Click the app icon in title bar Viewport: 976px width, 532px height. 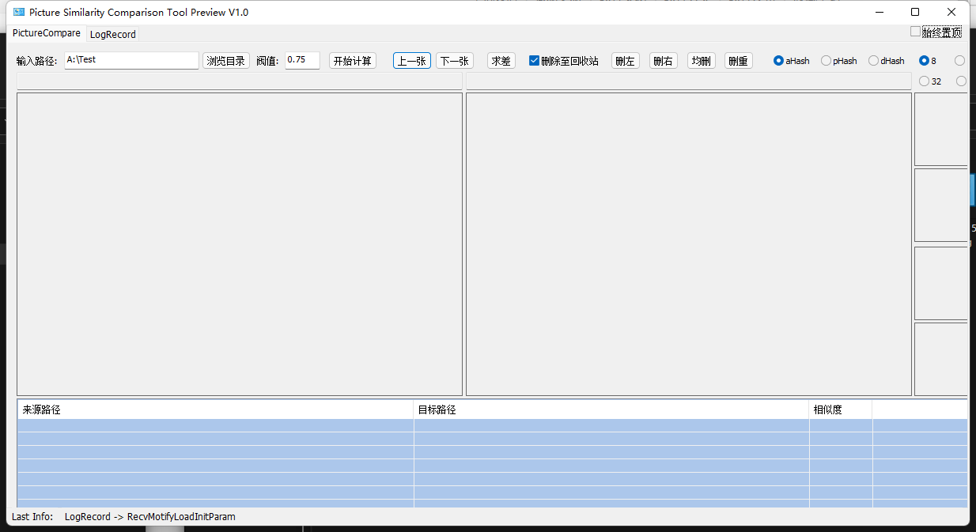click(19, 12)
